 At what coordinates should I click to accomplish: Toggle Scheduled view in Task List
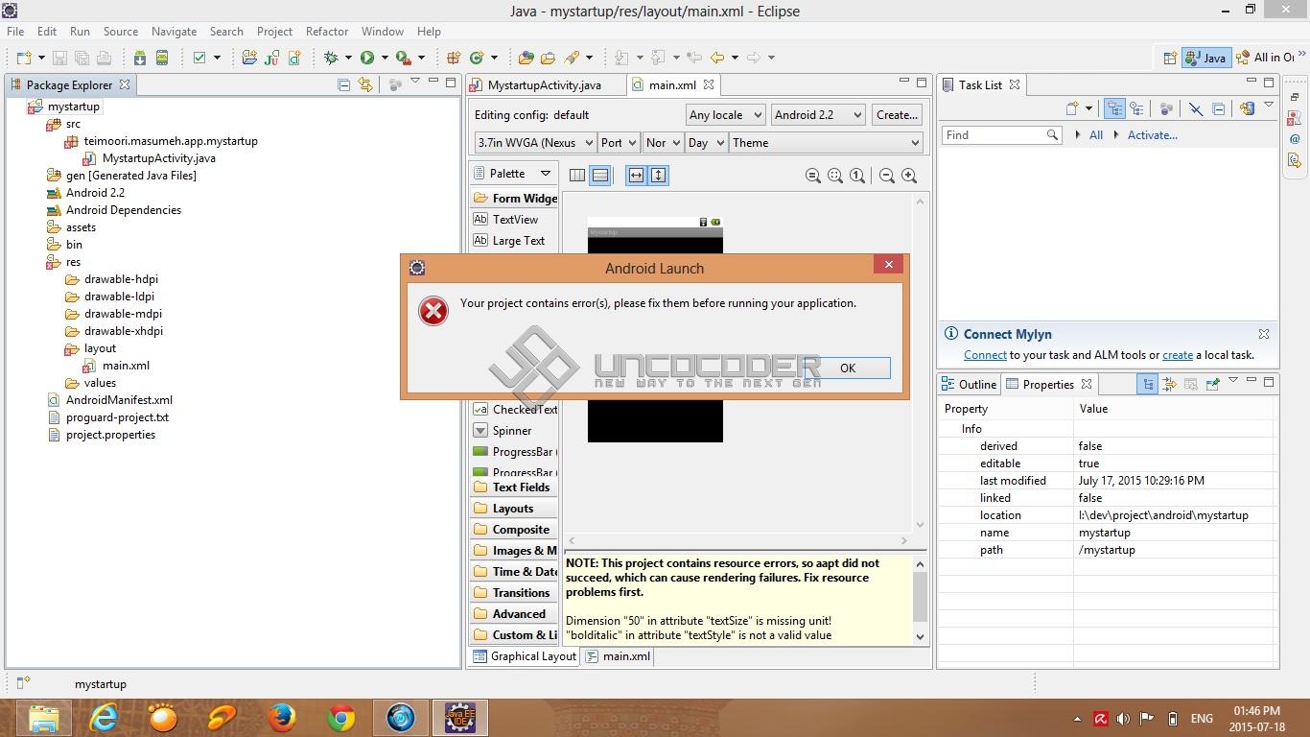click(1137, 108)
